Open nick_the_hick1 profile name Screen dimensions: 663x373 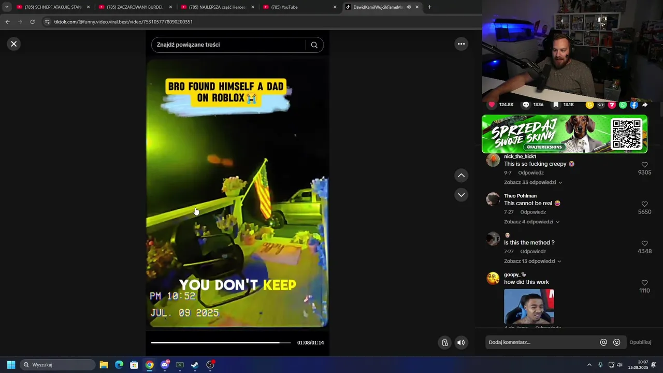520,156
